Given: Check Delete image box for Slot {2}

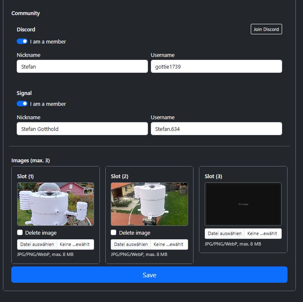Looking at the screenshot, I should pos(113,233).
